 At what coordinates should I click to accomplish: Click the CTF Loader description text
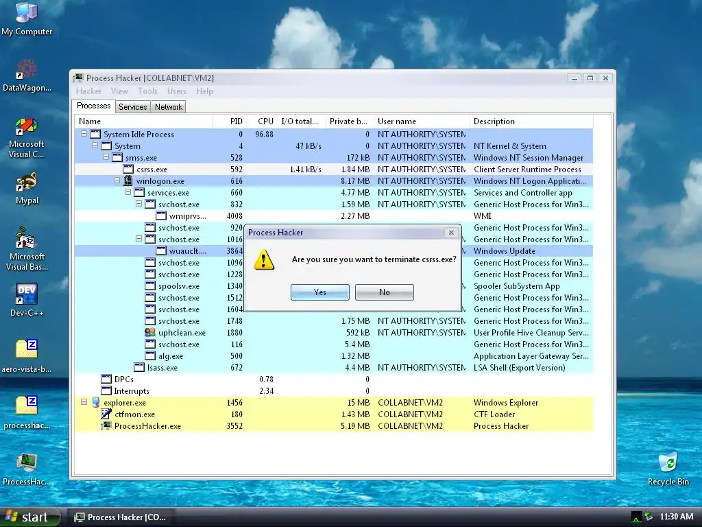(x=494, y=414)
